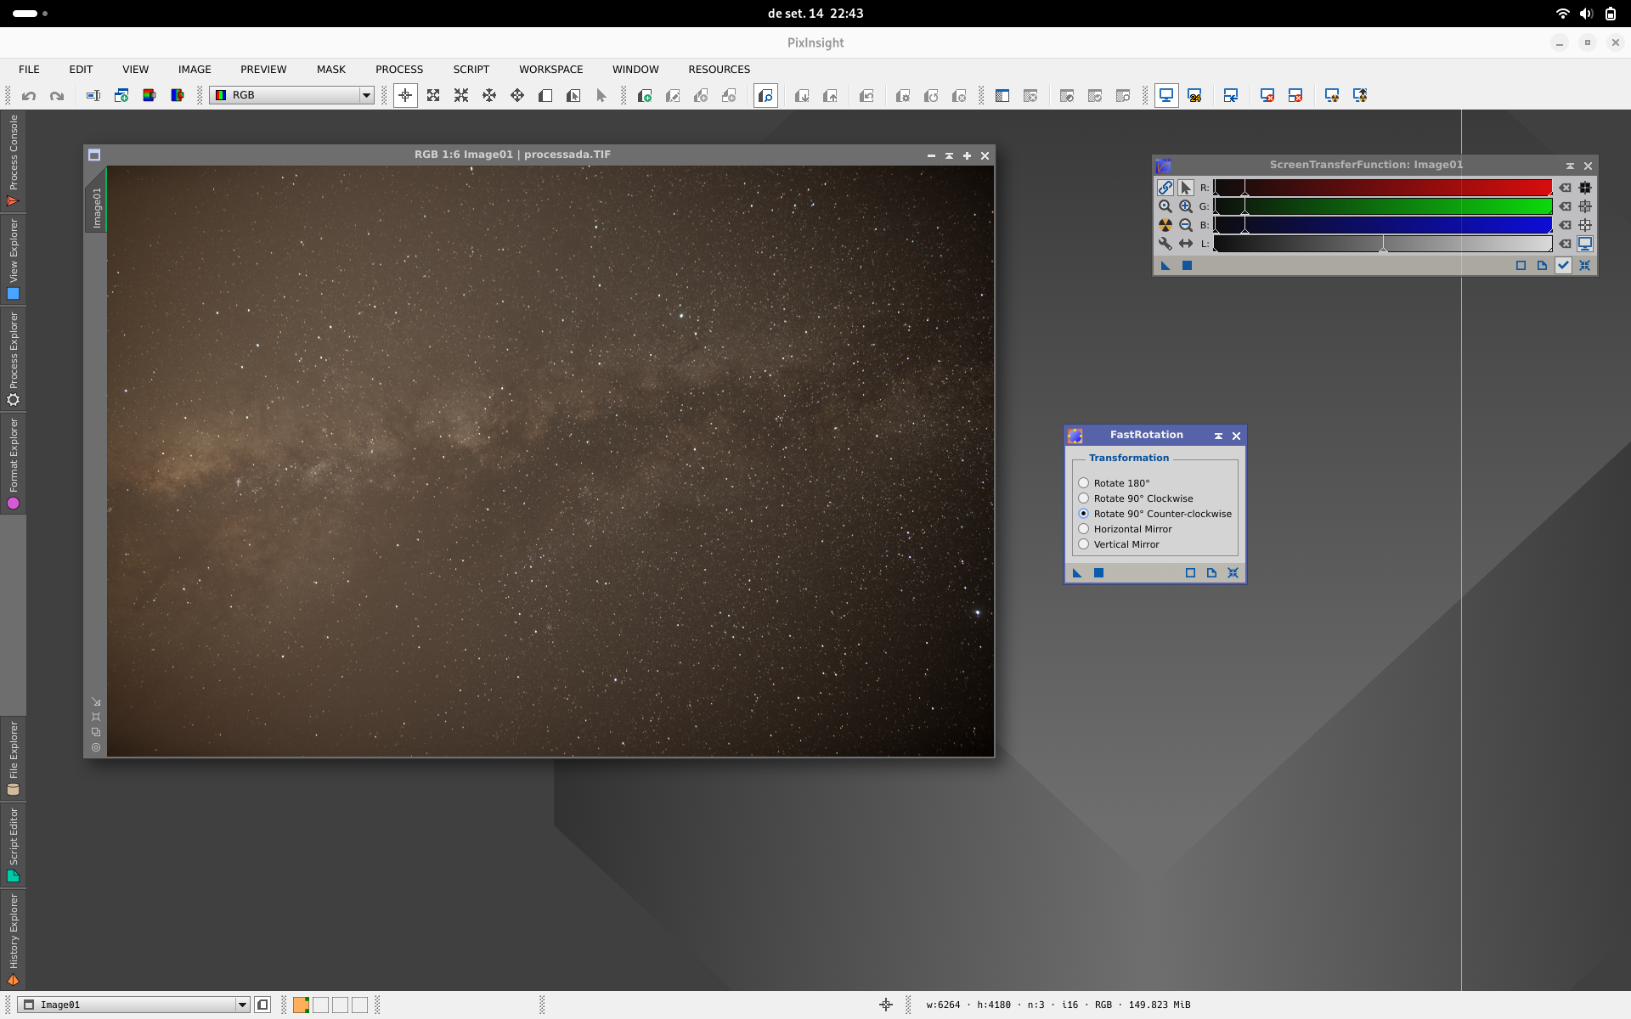Image resolution: width=1631 pixels, height=1019 pixels.
Task: Click the zoom to fit toolbar icon
Action: 433,96
